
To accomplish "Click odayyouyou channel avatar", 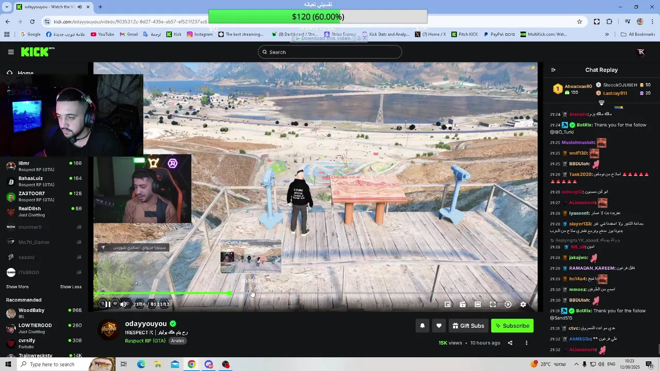I will (109, 330).
